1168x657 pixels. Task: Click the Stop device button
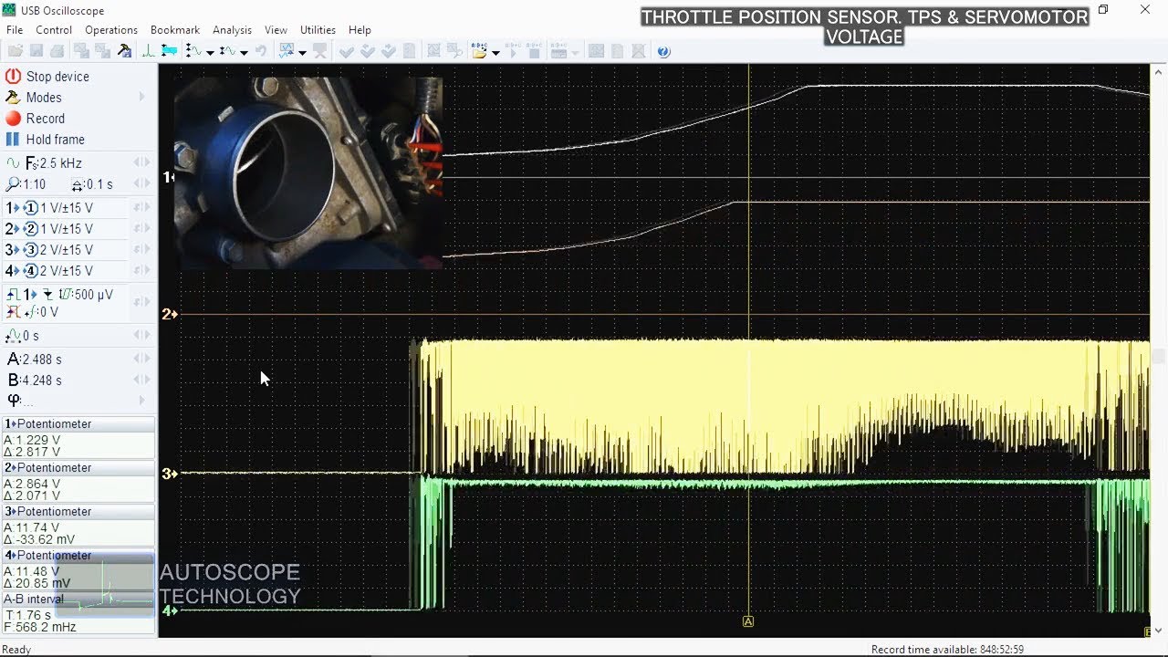coord(47,77)
